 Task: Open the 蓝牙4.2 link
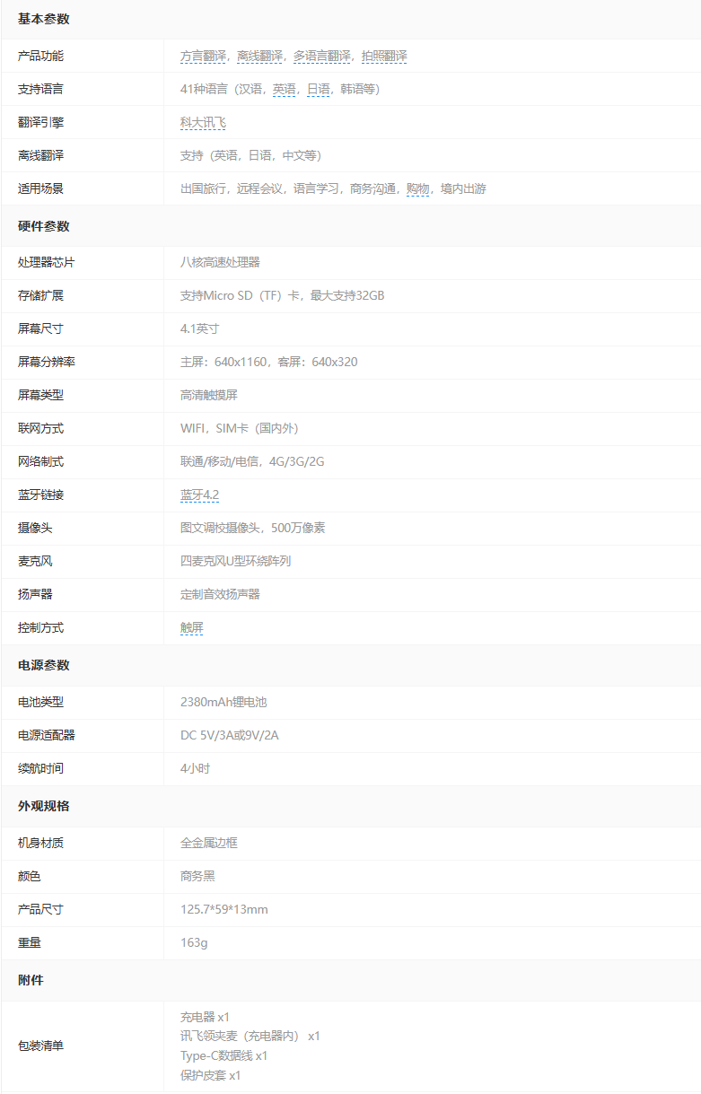point(199,494)
